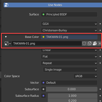Image resolution: width=102 pixels, height=102 pixels.
Task: Open the Single Image source dropdown
Action: 70,70
